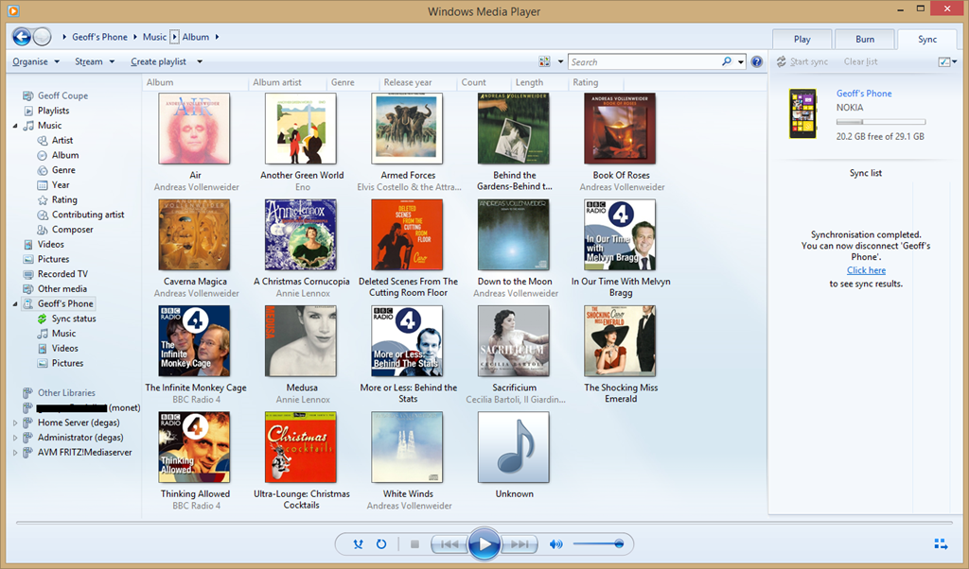969x569 pixels.
Task: Open the Organise dropdown menu
Action: pos(36,62)
